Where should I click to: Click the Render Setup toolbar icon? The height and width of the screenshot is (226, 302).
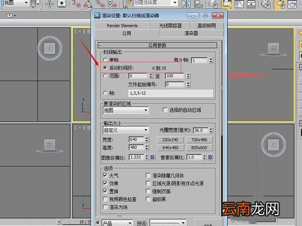pyautogui.click(x=280, y=4)
